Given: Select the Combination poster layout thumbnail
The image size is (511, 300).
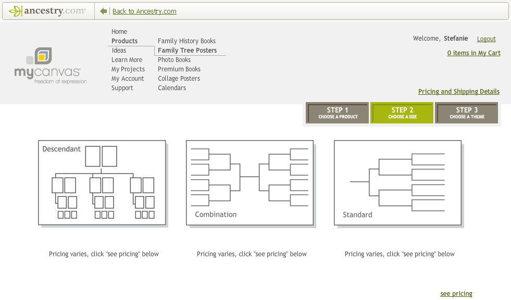Looking at the screenshot, I should 250,183.
